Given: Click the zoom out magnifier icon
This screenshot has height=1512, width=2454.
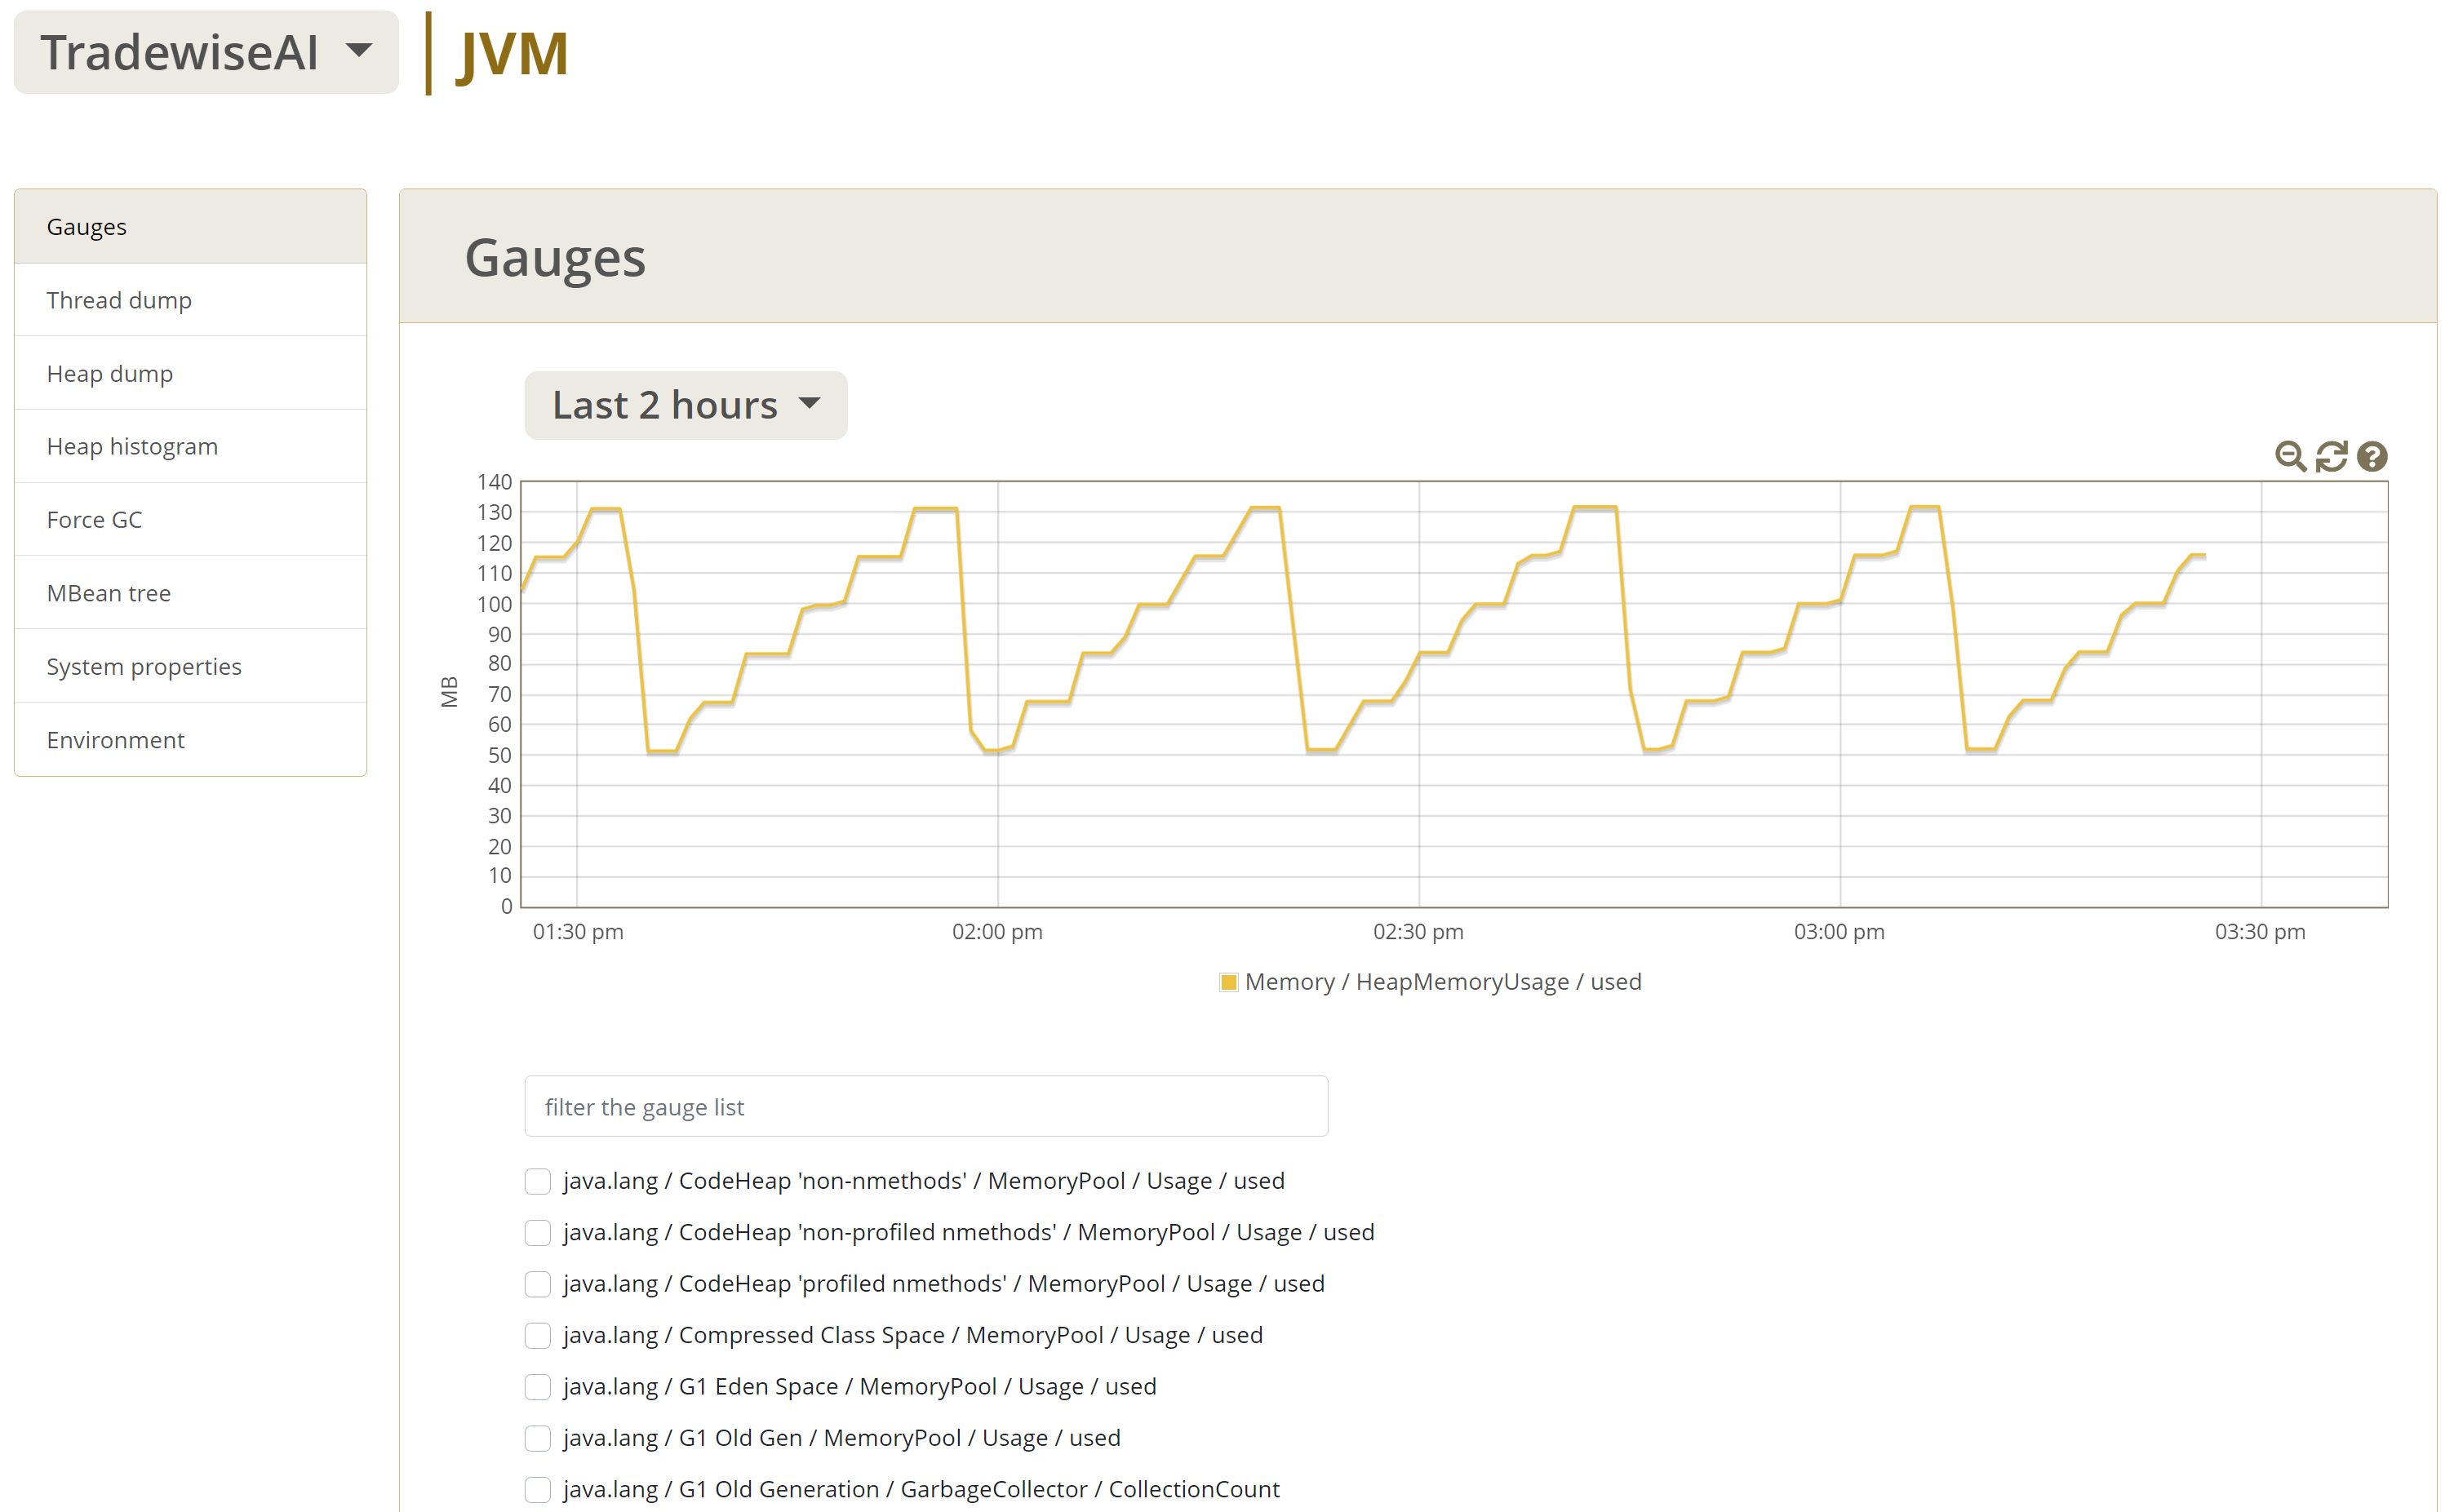Looking at the screenshot, I should coord(2289,457).
